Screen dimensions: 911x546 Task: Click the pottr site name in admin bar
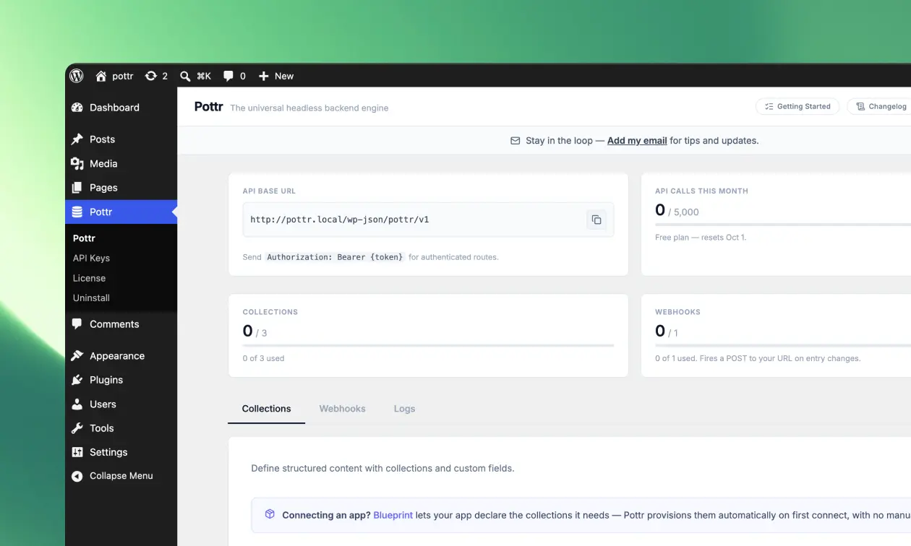[123, 76]
